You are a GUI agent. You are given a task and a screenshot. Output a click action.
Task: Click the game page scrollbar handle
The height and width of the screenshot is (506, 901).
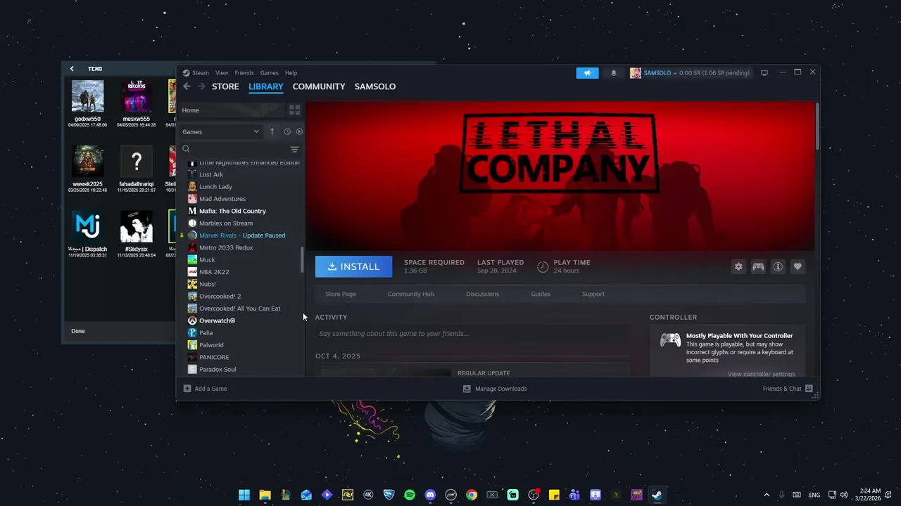817,126
